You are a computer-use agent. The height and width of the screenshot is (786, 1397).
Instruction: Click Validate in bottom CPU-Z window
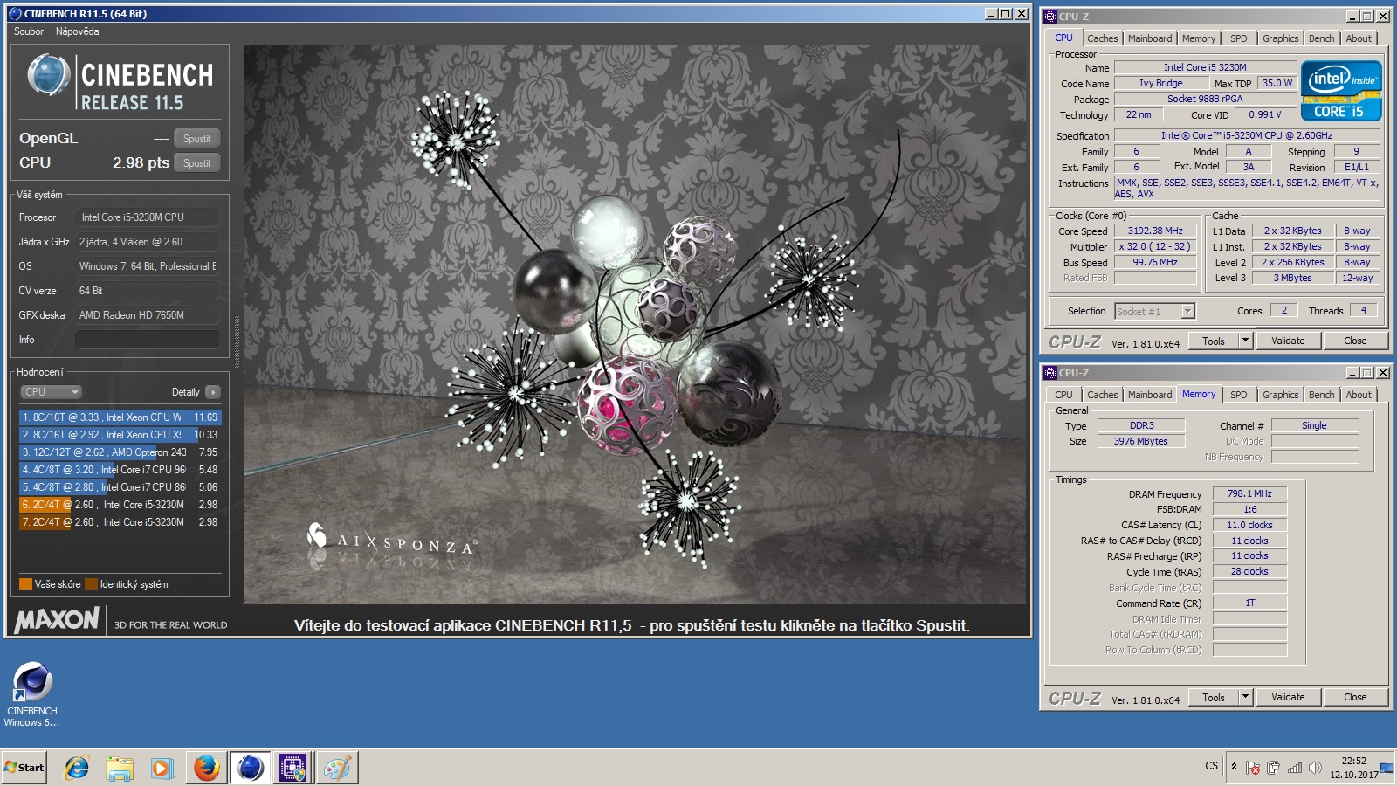(x=1288, y=698)
